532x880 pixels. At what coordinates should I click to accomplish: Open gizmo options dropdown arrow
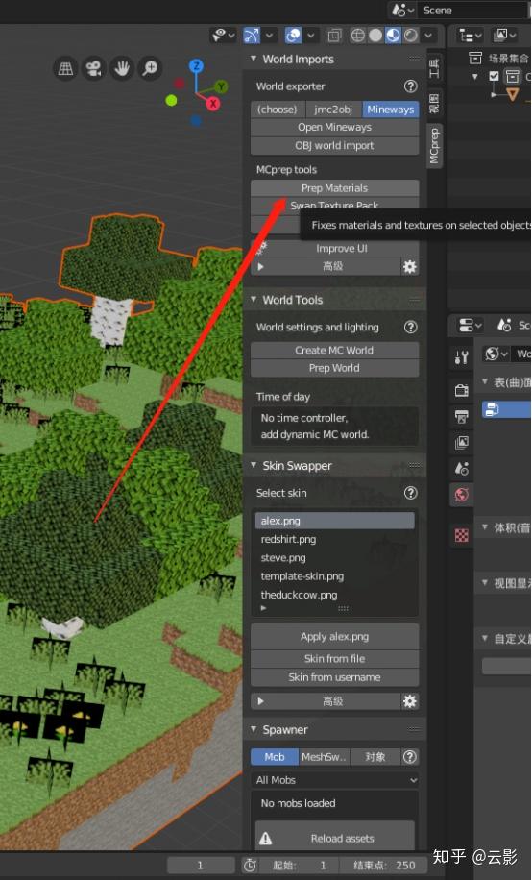[270, 36]
